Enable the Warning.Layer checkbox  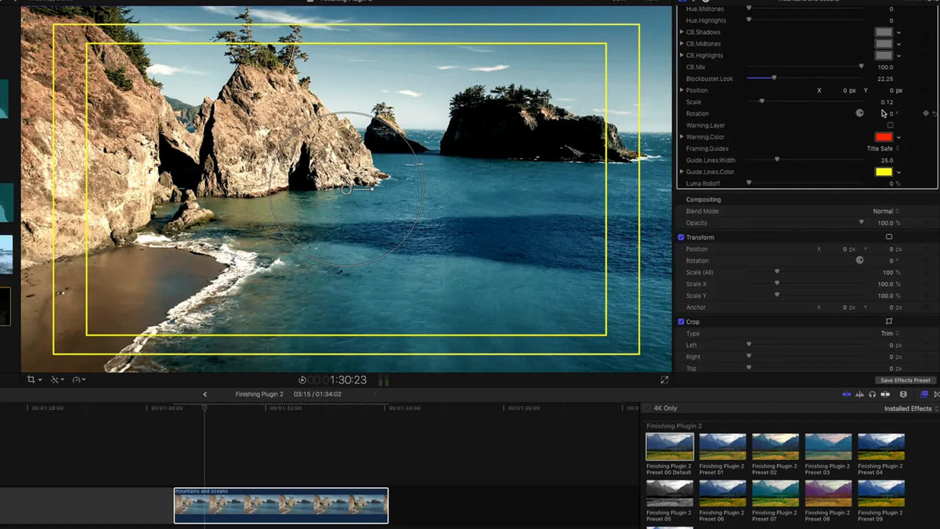pos(890,125)
